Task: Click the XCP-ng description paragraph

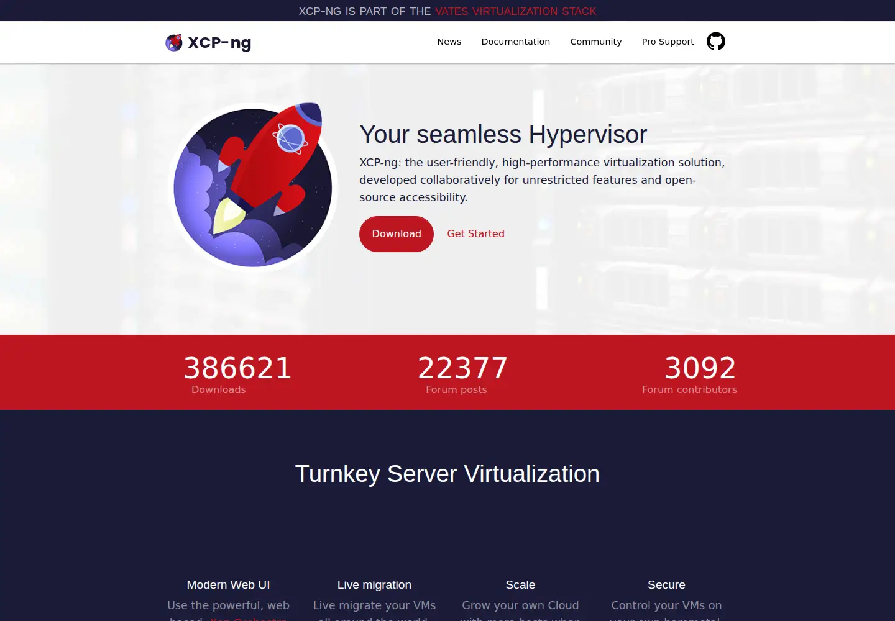Action: 542,180
